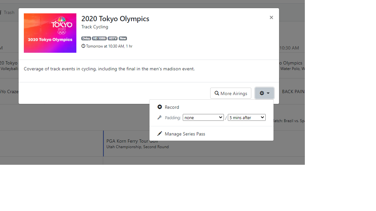Screen dimensions: 376x211
Task: Open the start padding 'none' dropdown
Action: point(203,118)
